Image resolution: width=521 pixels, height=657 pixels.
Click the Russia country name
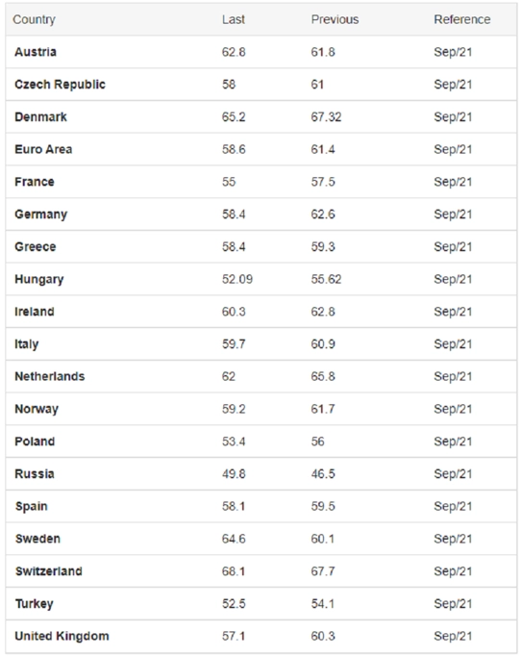[x=35, y=474]
